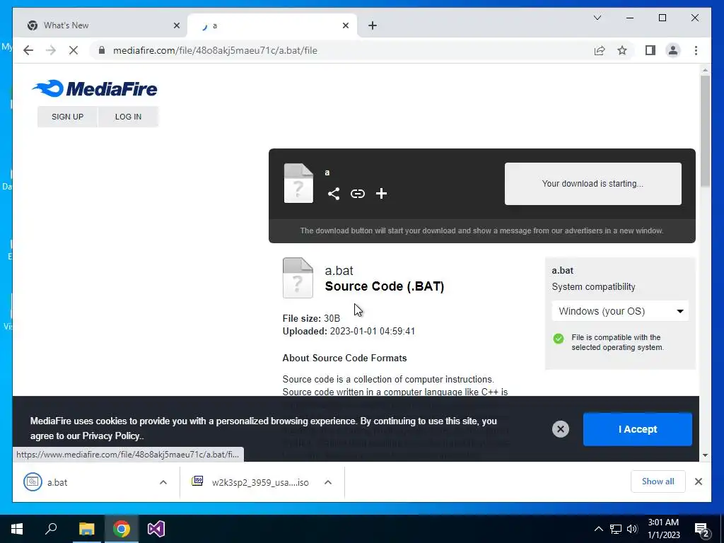
Task: Click the Chrome taskbar icon
Action: click(122, 529)
